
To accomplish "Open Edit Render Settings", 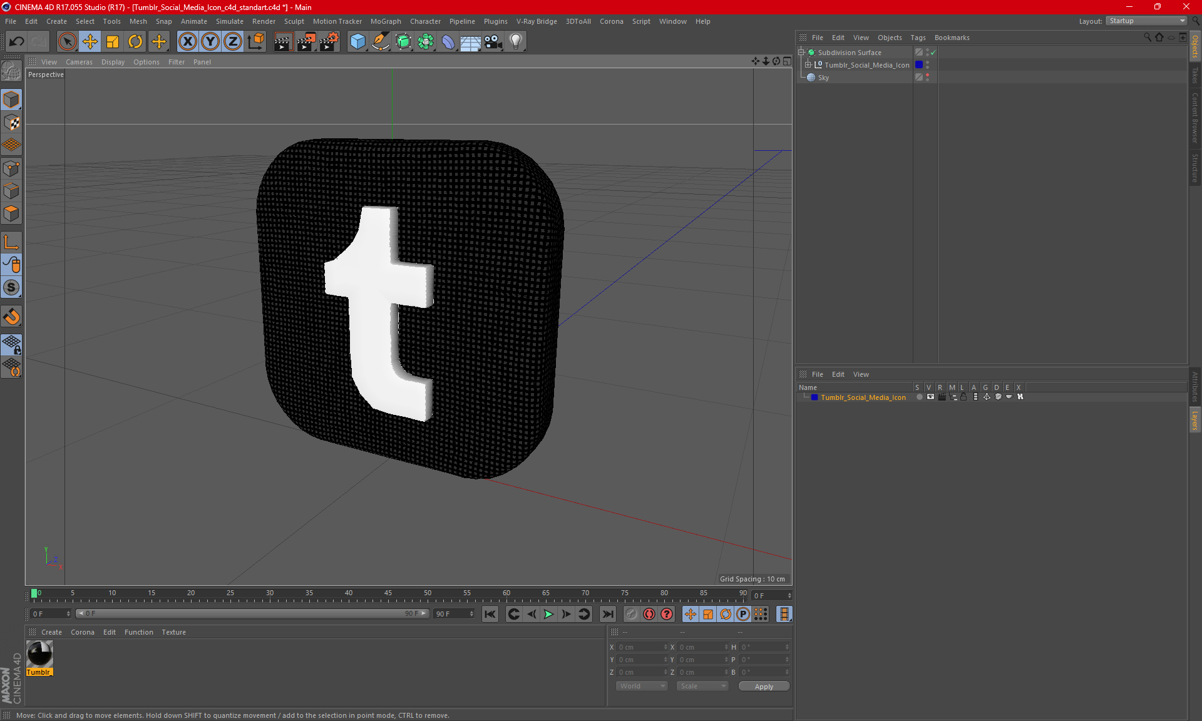I will [x=329, y=41].
